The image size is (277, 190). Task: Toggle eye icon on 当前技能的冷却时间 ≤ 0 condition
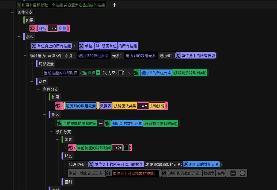(x=71, y=148)
